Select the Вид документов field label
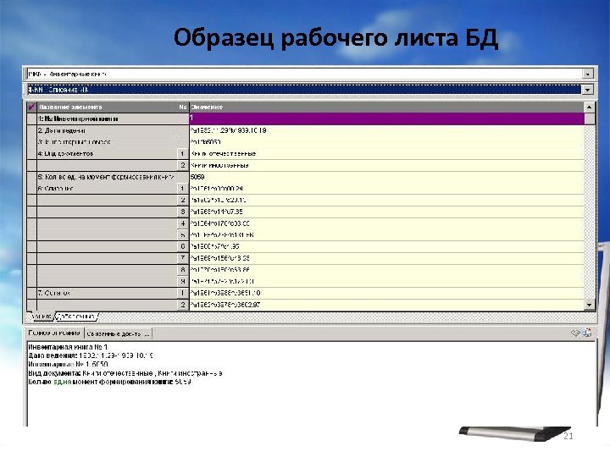This screenshot has width=610, height=457. 65,154
